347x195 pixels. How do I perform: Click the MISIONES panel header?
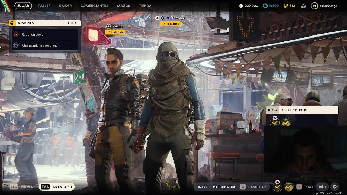[x=45, y=23]
